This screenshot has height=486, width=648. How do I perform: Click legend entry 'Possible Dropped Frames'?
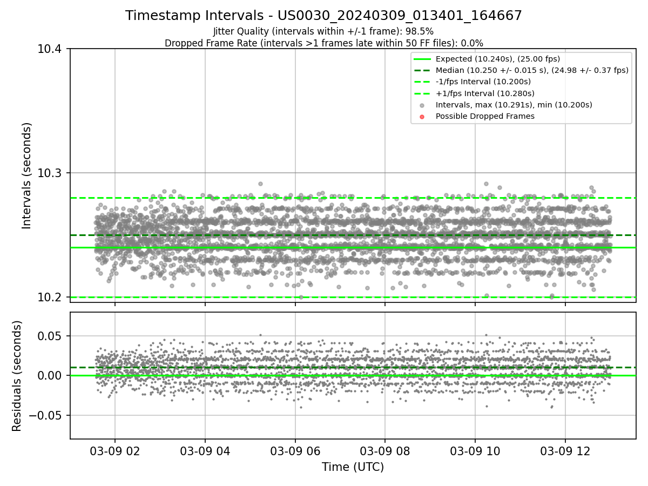[485, 116]
